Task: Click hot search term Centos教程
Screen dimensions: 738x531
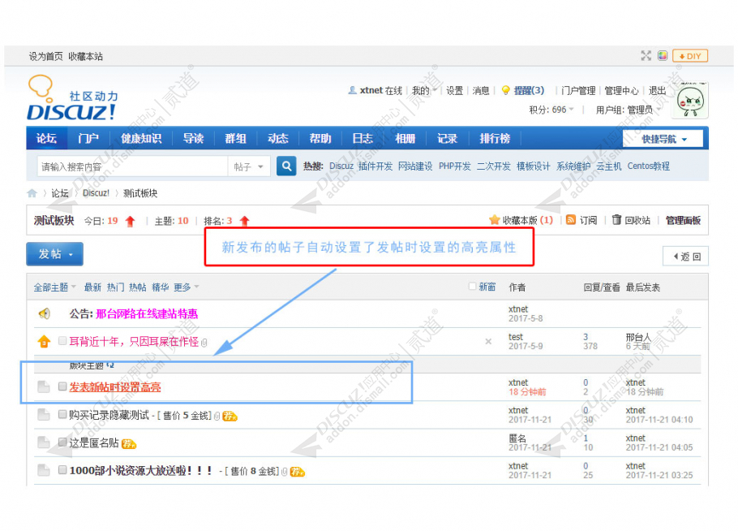Action: [648, 166]
